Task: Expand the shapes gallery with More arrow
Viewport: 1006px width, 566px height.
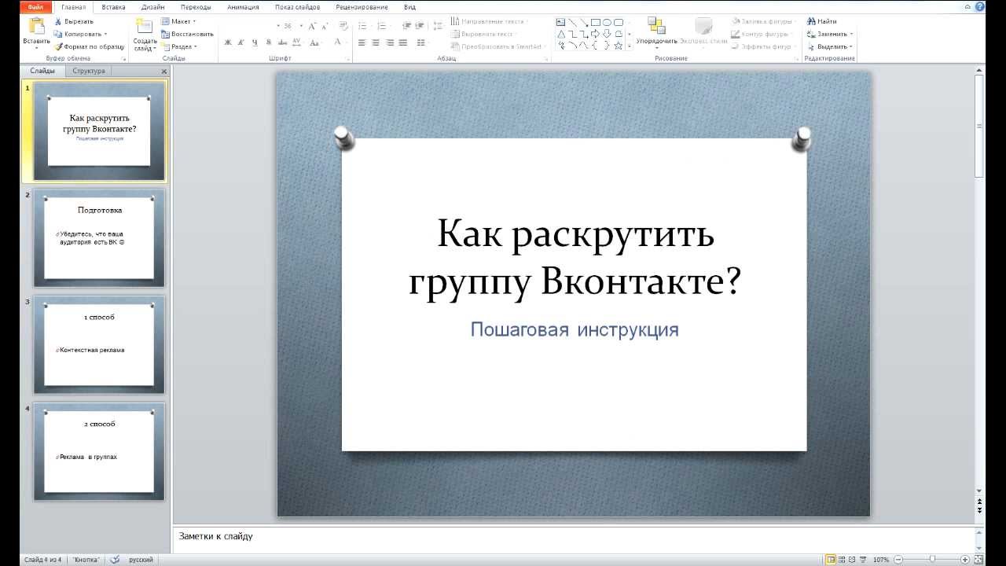Action: (x=630, y=46)
